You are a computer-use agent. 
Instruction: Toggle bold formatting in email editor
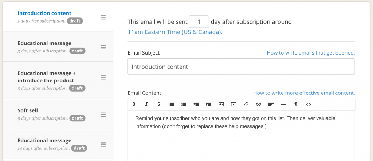pos(134,104)
